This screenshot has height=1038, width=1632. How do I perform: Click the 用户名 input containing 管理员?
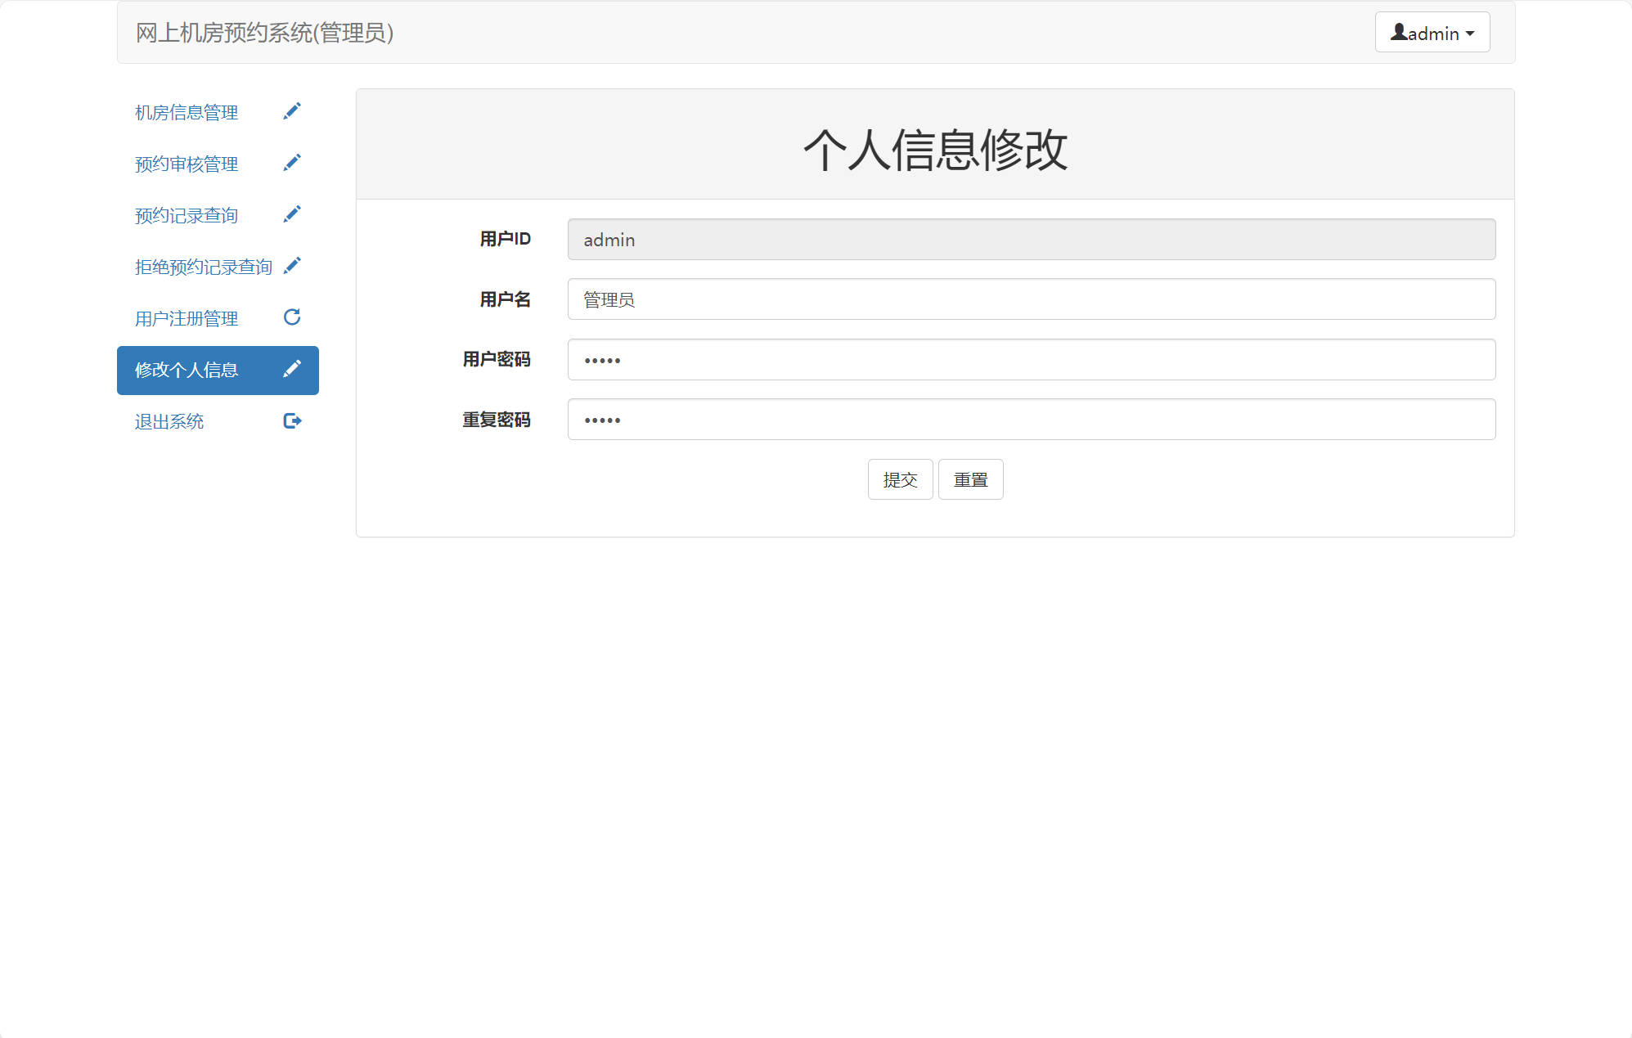1031,299
